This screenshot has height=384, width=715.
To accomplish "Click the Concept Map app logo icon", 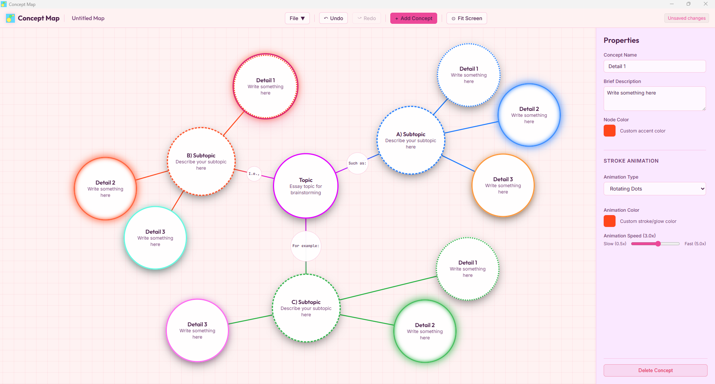I will (x=10, y=18).
